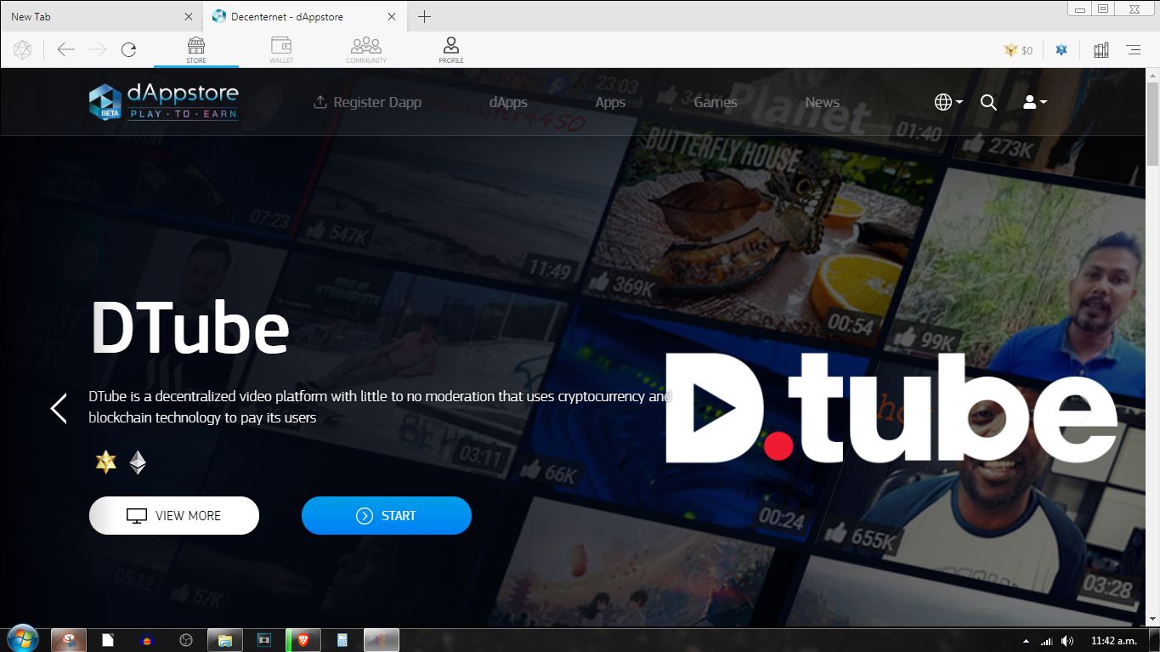Close the New Tab tab
This screenshot has width=1160, height=652.
coord(189,17)
